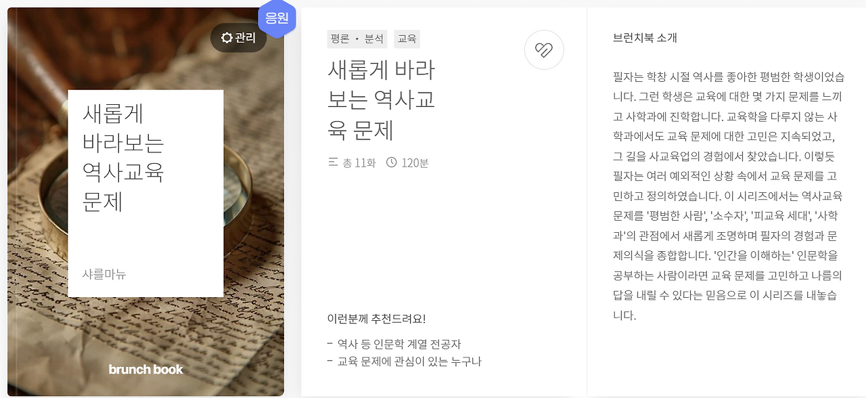The height and width of the screenshot is (398, 866).
Task: Open the 관리 management button
Action: pos(238,38)
